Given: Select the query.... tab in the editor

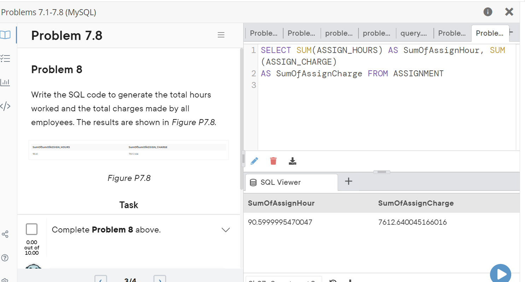Looking at the screenshot, I should [x=413, y=33].
